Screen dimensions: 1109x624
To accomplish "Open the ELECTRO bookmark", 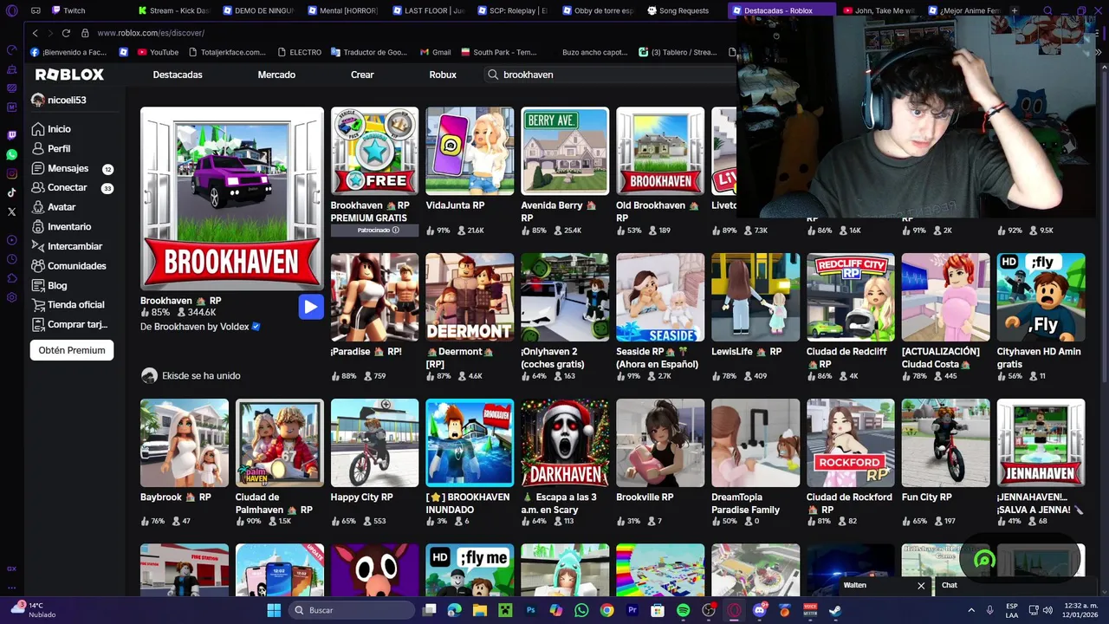I will [x=299, y=52].
